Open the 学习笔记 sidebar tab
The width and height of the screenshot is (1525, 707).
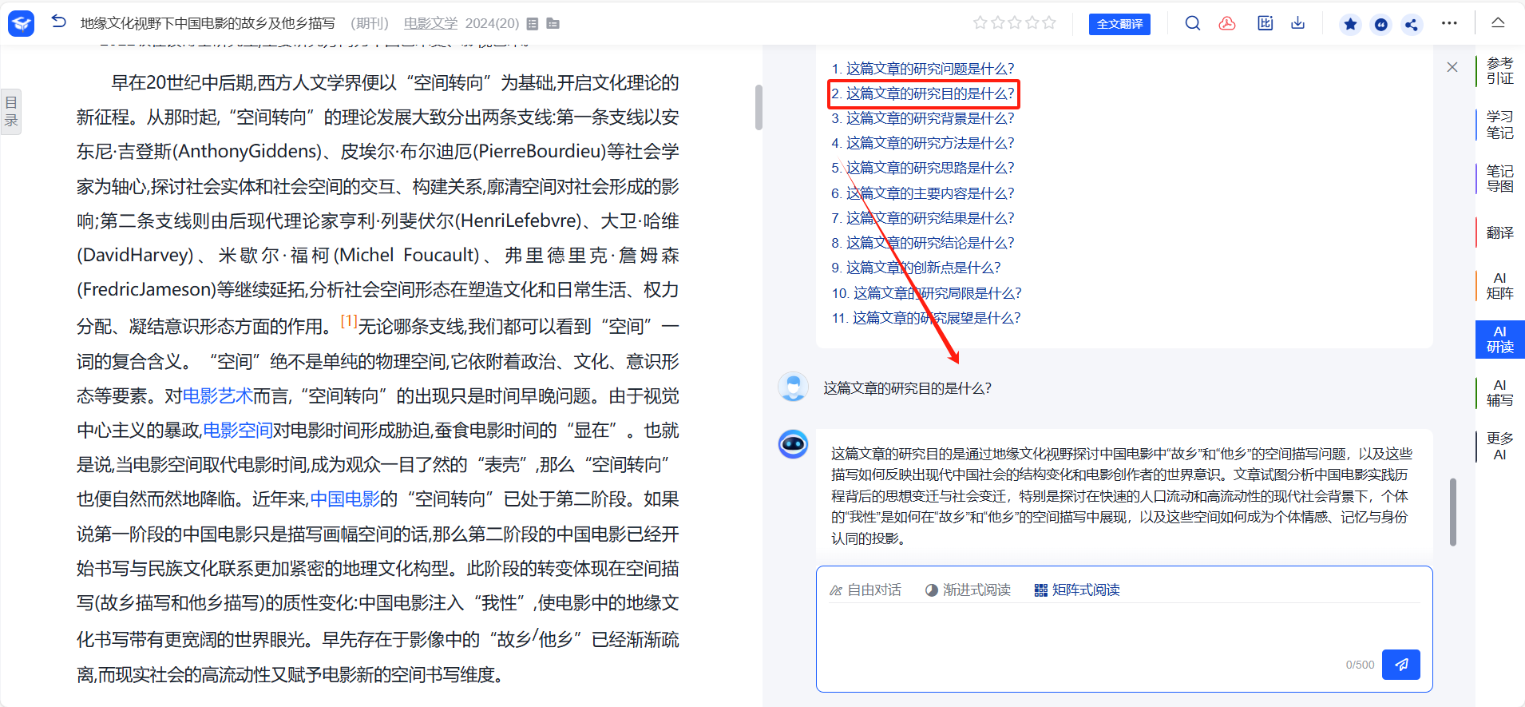point(1499,125)
